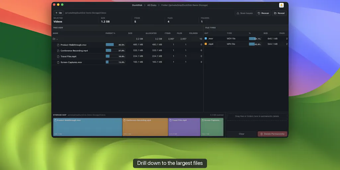Sort tree view by Items column header
This screenshot has width=340, height=170.
[167, 34]
